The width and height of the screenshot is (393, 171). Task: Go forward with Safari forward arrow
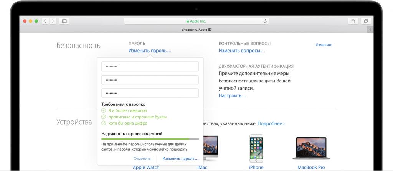click(52, 21)
